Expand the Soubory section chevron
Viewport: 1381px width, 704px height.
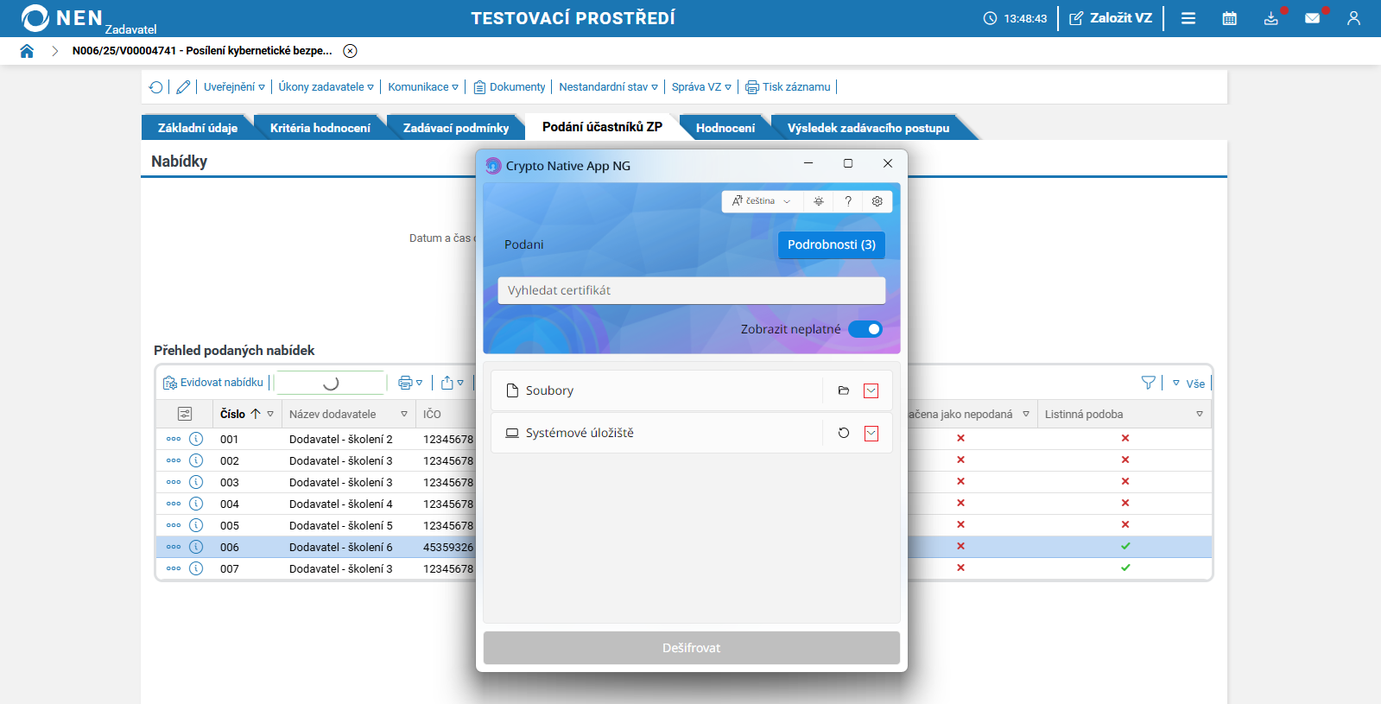pyautogui.click(x=871, y=391)
